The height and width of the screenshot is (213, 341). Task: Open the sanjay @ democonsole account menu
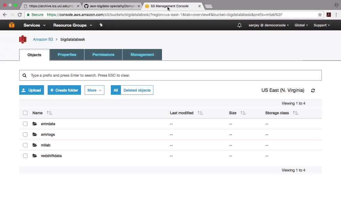269,25
